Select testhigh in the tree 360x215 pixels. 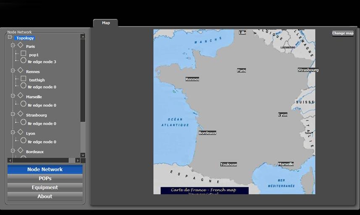point(37,80)
